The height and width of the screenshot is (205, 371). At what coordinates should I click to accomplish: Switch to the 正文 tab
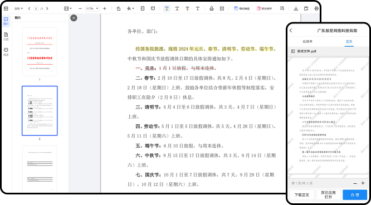tap(349, 41)
